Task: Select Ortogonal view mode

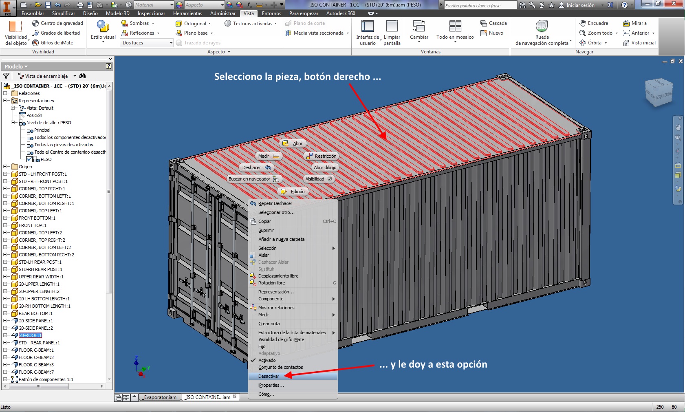Action: click(x=193, y=23)
